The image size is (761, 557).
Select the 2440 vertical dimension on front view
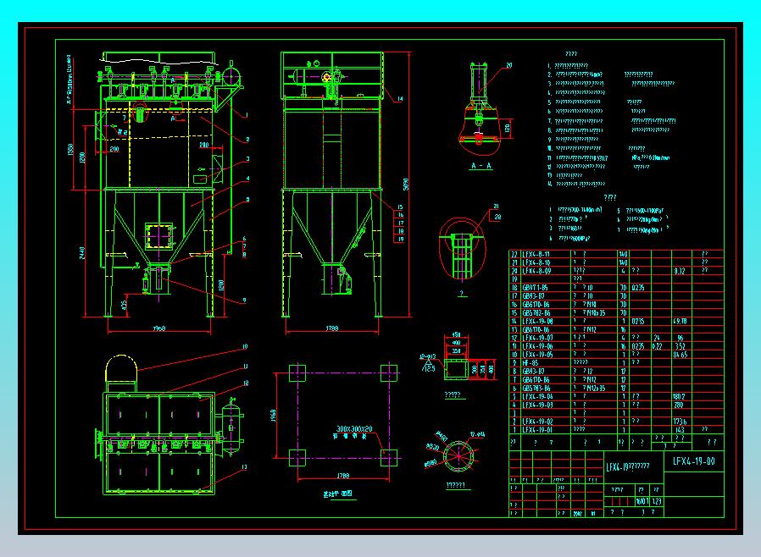pyautogui.click(x=82, y=252)
